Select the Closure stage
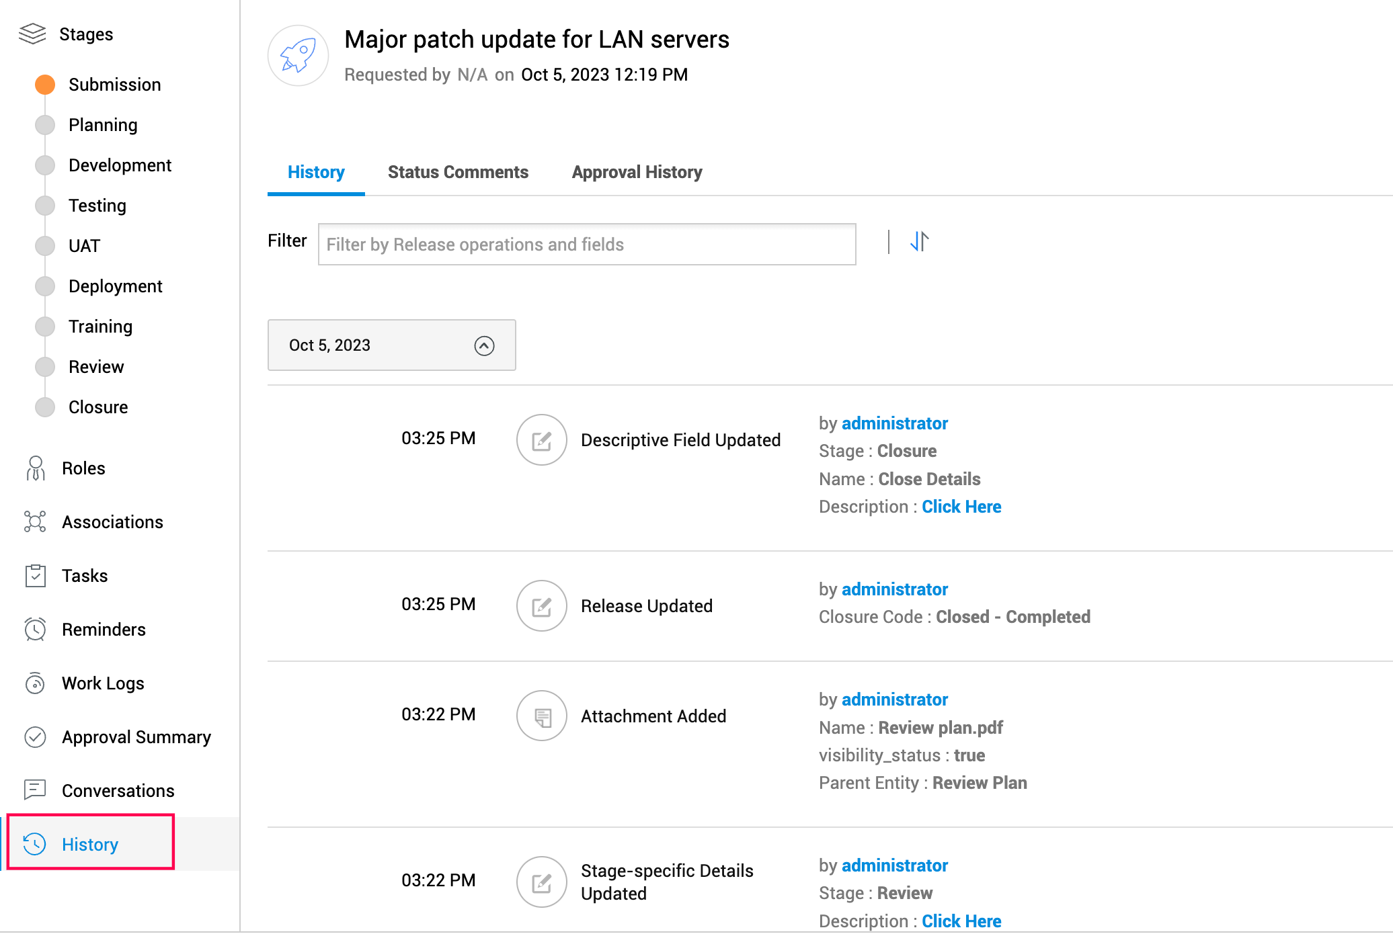 [98, 407]
